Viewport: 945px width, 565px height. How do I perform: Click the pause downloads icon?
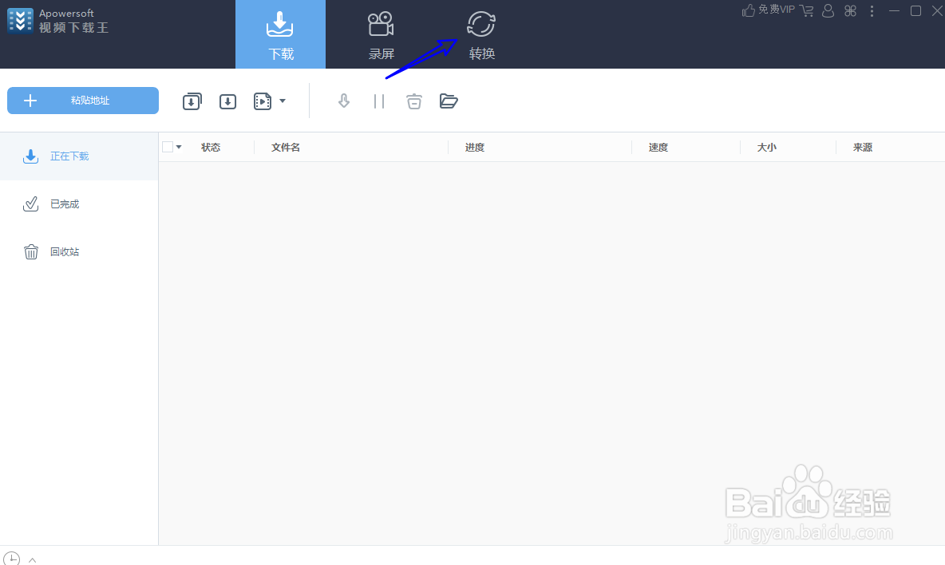coord(379,101)
